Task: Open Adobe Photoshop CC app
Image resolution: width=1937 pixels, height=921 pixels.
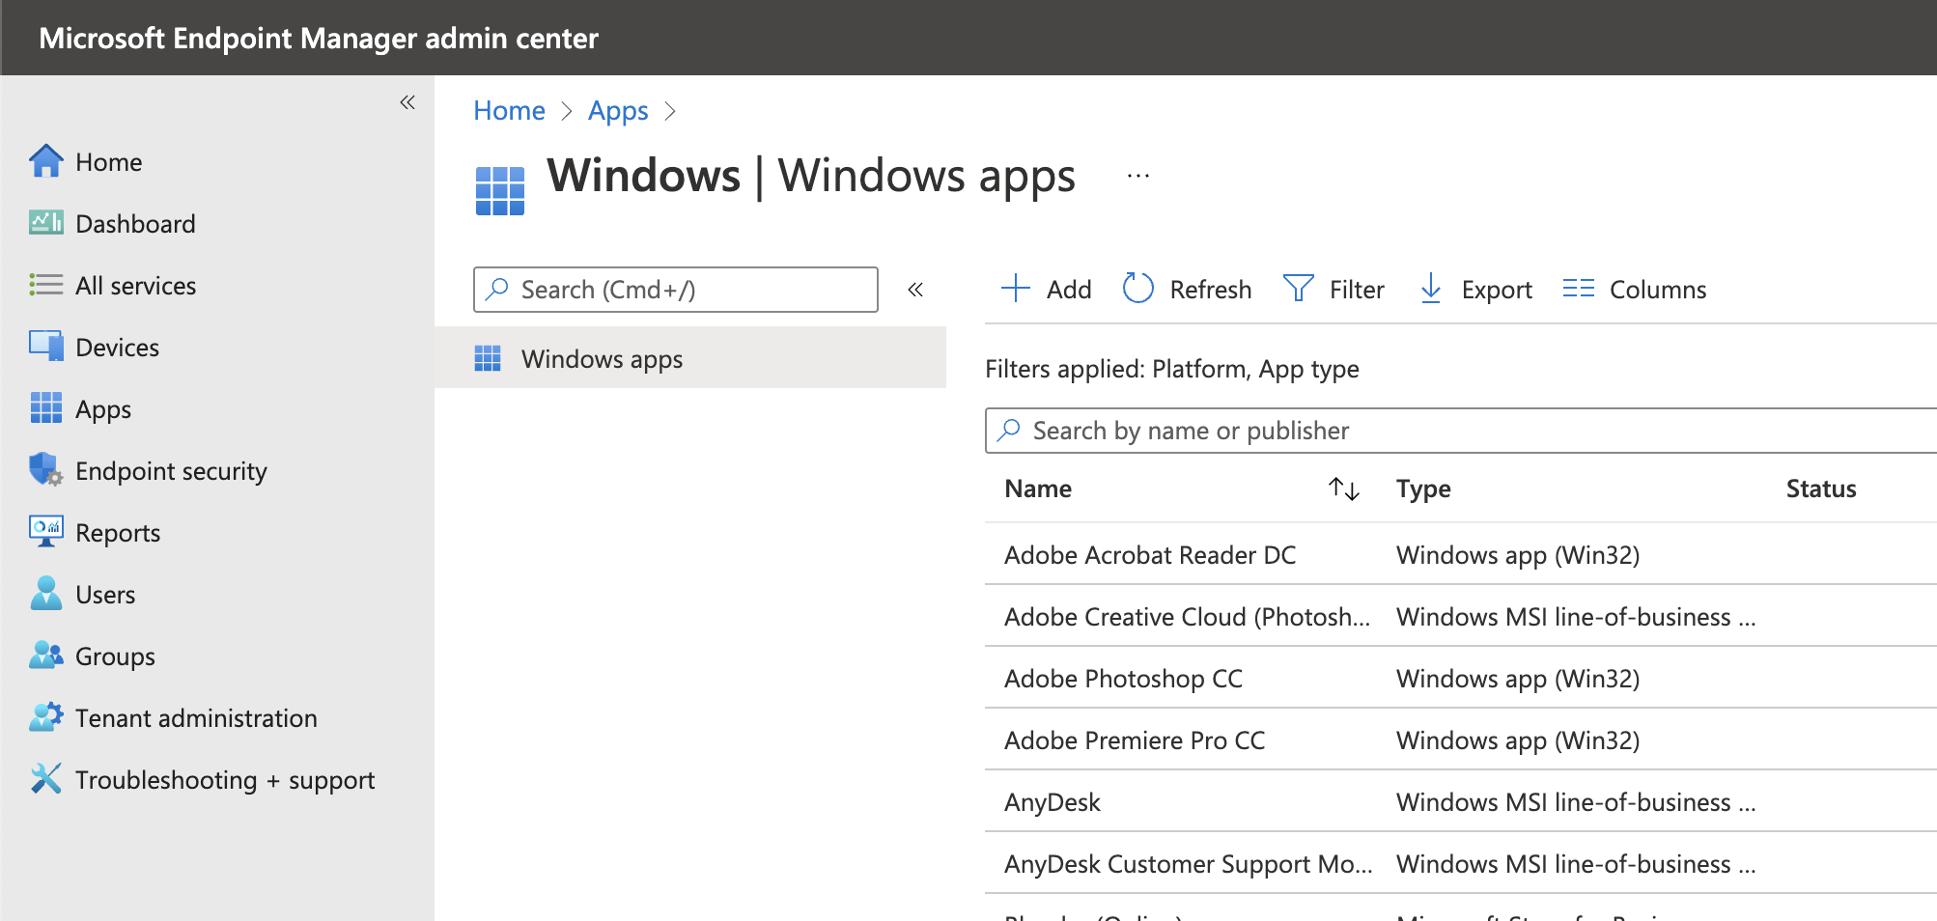Action: (1123, 679)
